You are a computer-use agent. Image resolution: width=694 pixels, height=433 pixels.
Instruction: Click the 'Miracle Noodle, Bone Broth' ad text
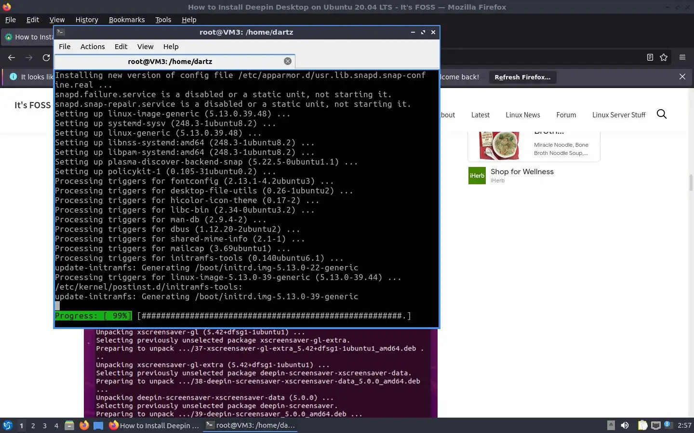point(561,149)
